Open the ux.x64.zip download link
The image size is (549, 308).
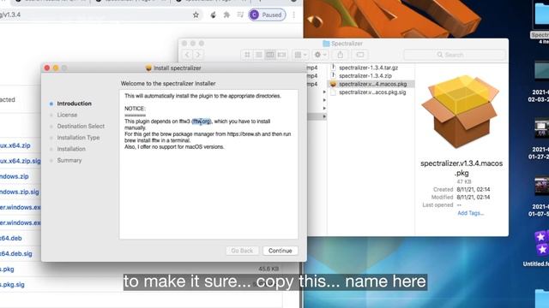coord(15,145)
